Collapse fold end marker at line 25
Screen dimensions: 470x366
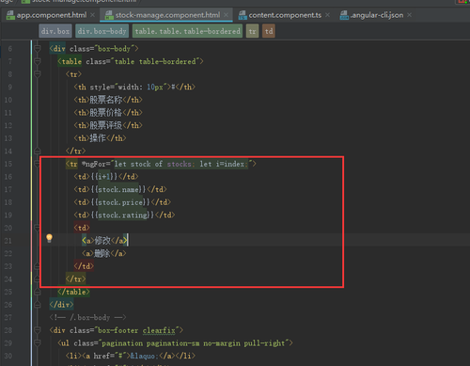38,292
